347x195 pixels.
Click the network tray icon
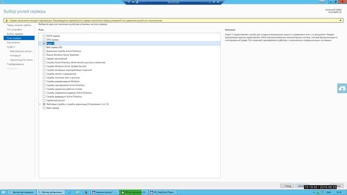coord(322,193)
